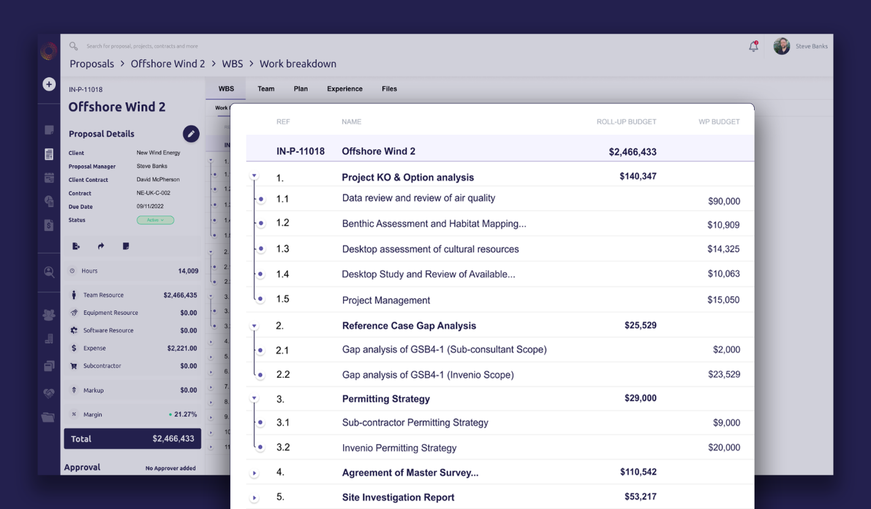Click the Expense dollar icon
The height and width of the screenshot is (509, 871).
coord(74,349)
